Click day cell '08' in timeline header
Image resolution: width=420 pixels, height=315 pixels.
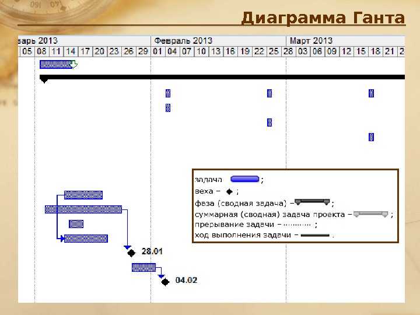pos(41,51)
